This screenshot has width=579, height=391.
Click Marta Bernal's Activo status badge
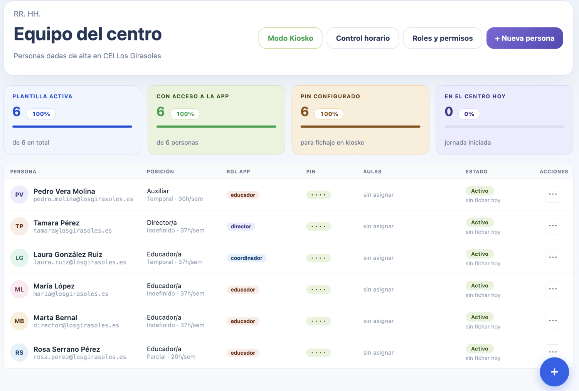480,317
